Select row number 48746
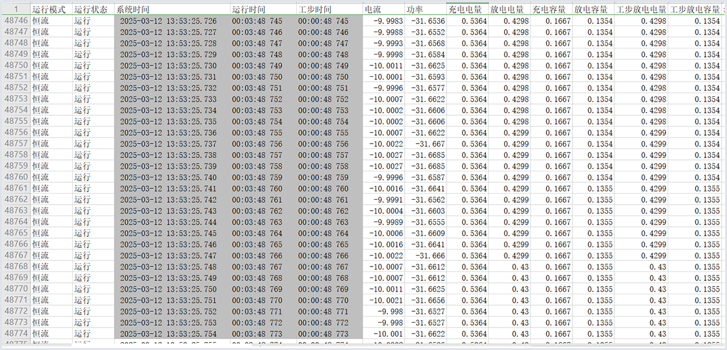This screenshot has width=727, height=350. tap(15, 21)
